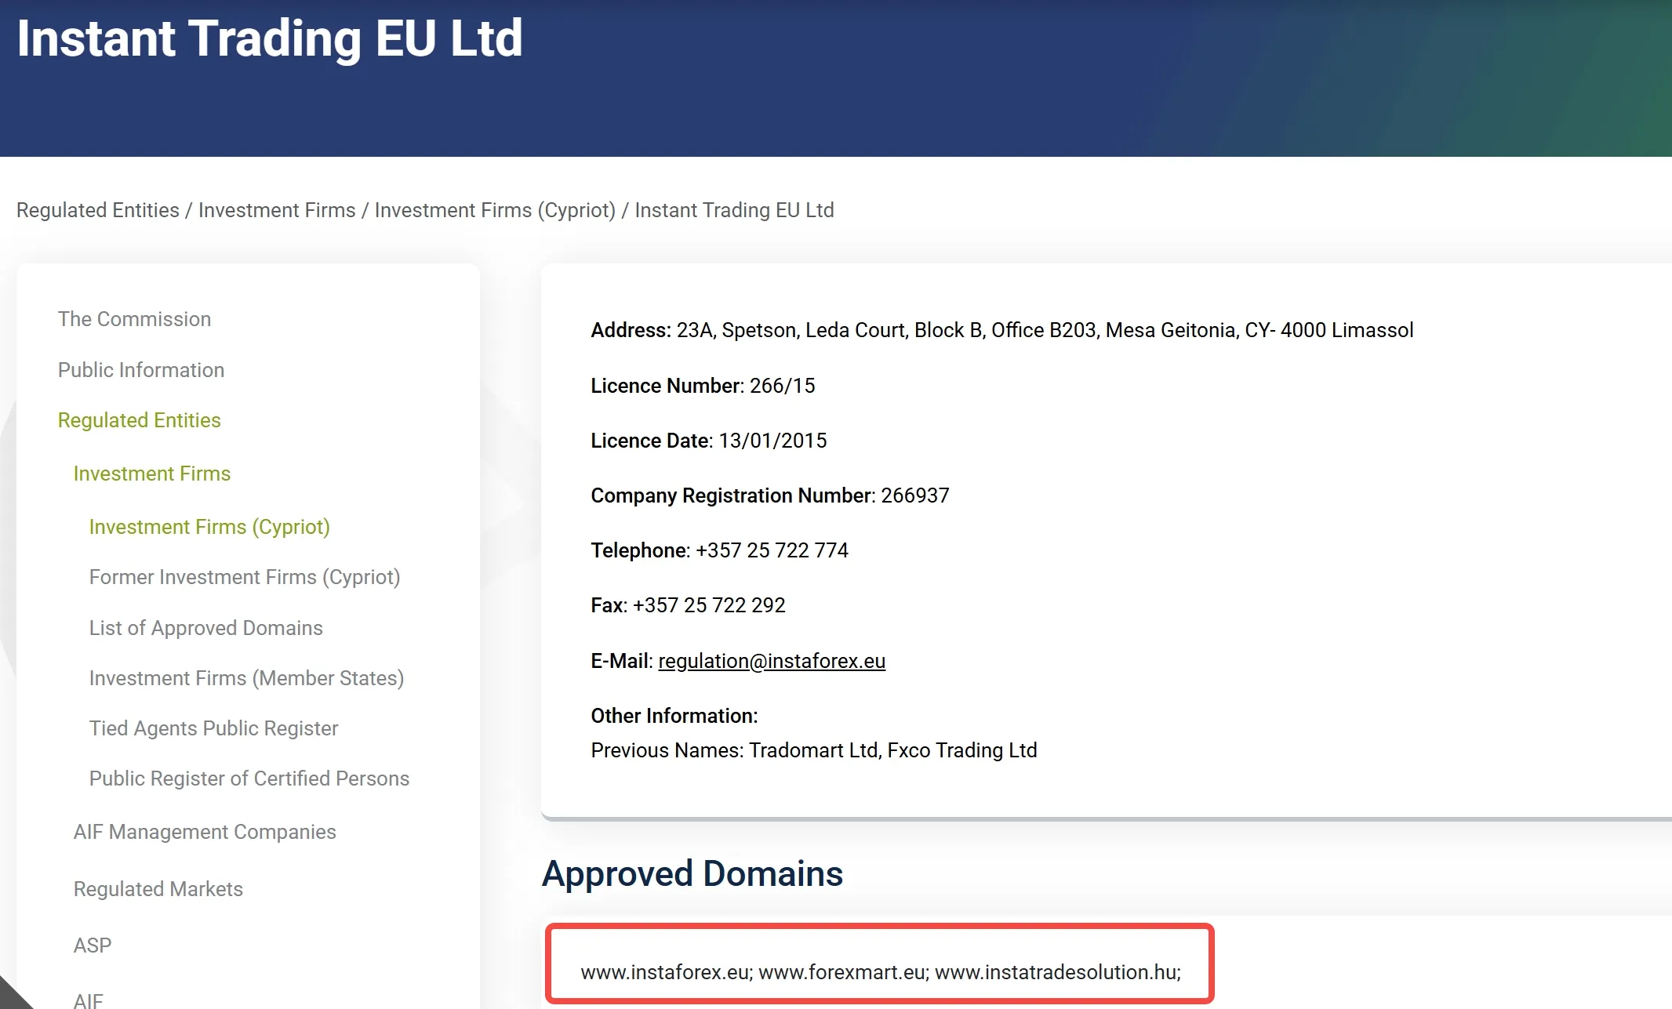The image size is (1672, 1009).
Task: Click Instant Trading EU Ltd breadcrumb
Action: [734, 210]
